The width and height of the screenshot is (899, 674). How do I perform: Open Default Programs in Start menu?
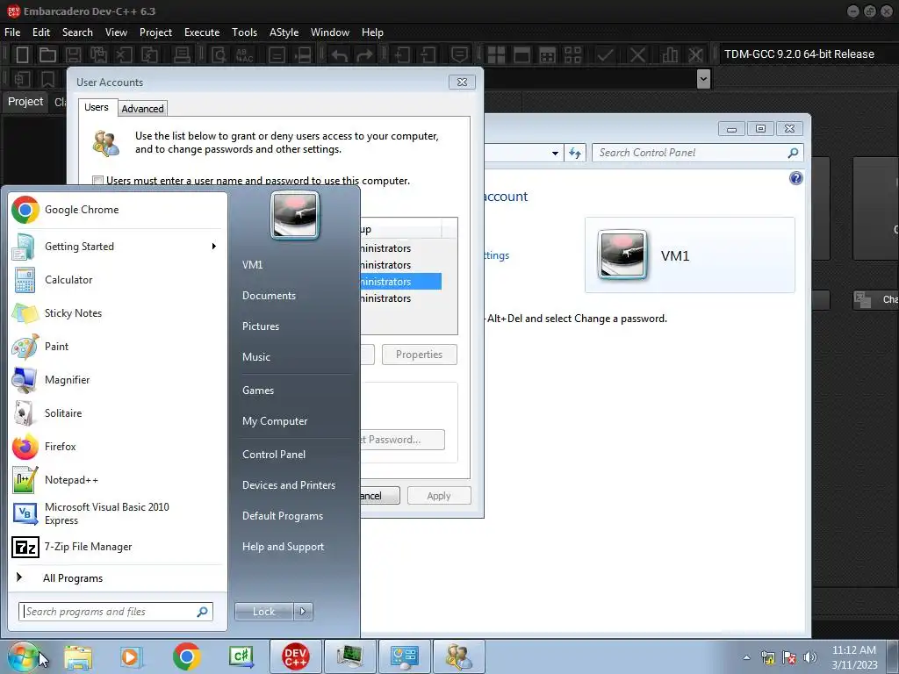tap(282, 516)
